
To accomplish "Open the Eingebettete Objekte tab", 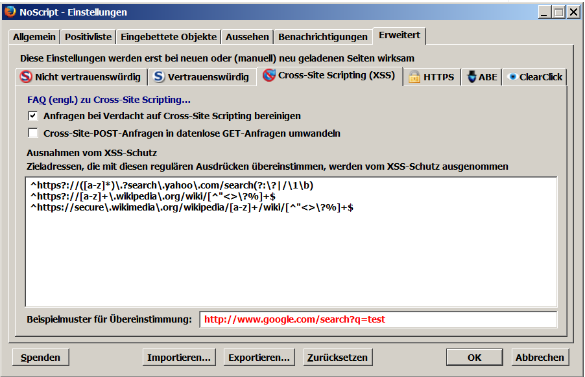I will (168, 37).
